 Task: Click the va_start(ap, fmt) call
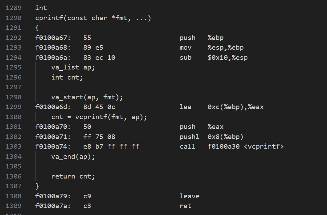coord(87,97)
